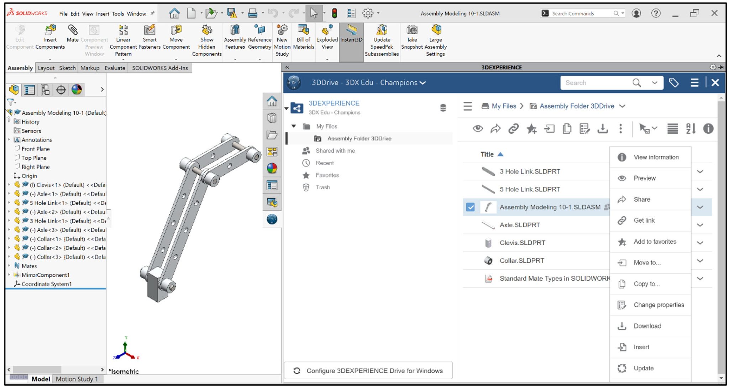Uncheck the Assembly Modeling 10-1.SLDASM checkbox

[x=471, y=207]
